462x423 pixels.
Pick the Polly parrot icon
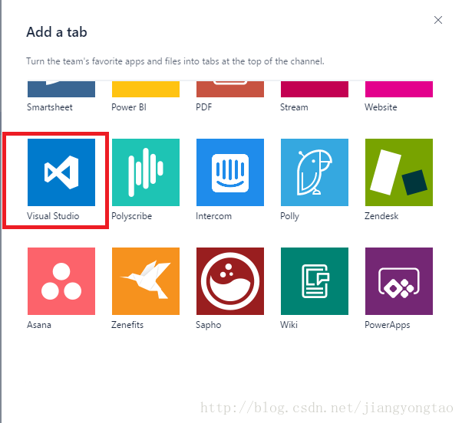pyautogui.click(x=315, y=172)
